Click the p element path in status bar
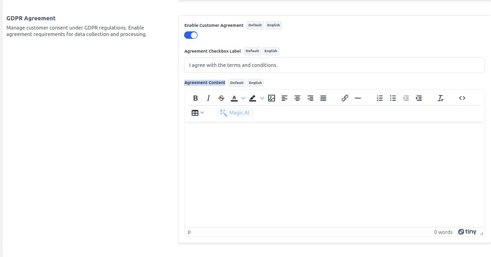This screenshot has width=491, height=257. (189, 232)
